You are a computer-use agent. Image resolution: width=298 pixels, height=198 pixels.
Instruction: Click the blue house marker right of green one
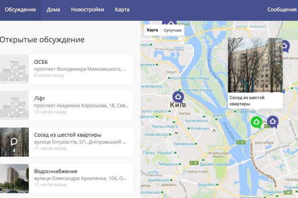[x=273, y=121]
